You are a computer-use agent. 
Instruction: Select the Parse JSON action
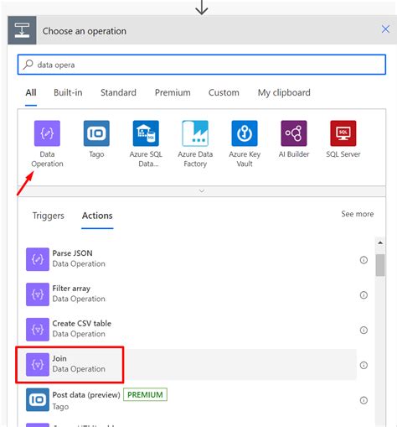click(x=191, y=259)
